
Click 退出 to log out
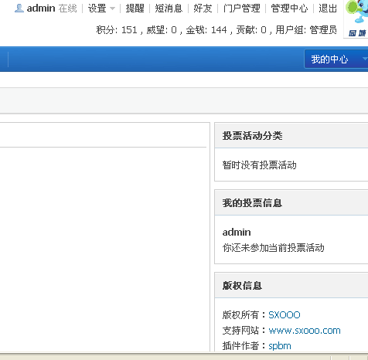(328, 8)
